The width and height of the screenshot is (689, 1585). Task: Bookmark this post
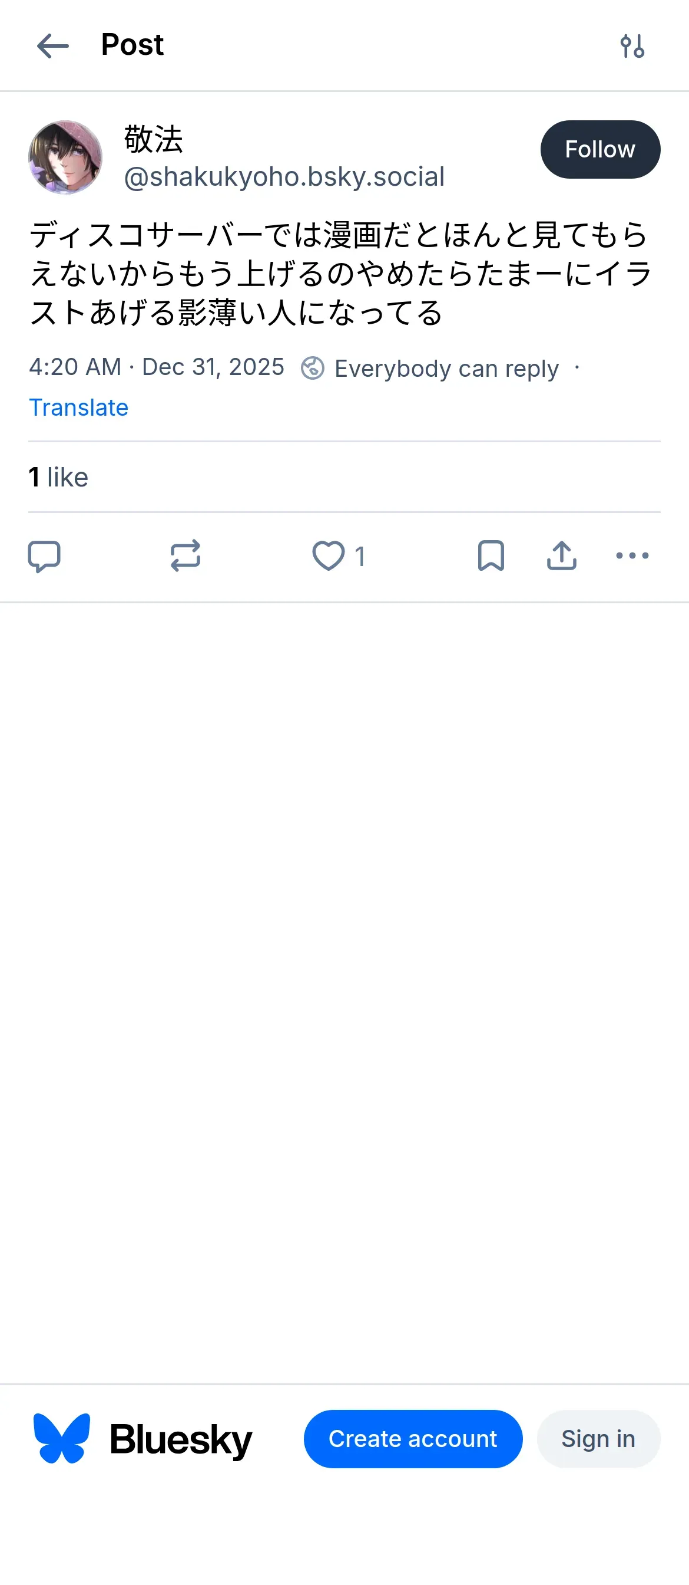point(491,556)
